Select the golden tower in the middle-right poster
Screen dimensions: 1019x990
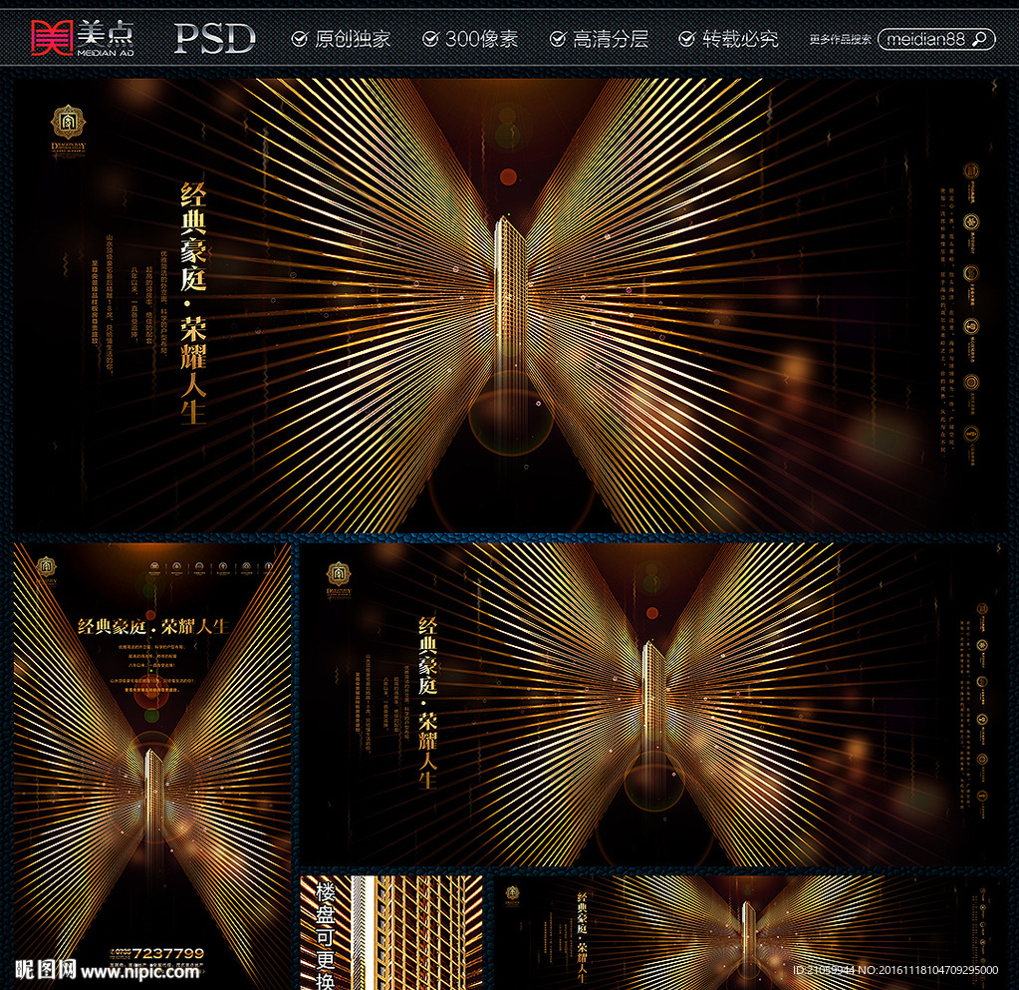coord(653,696)
